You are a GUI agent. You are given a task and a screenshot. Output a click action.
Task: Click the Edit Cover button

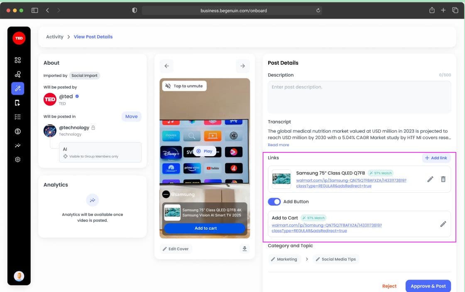pos(176,249)
